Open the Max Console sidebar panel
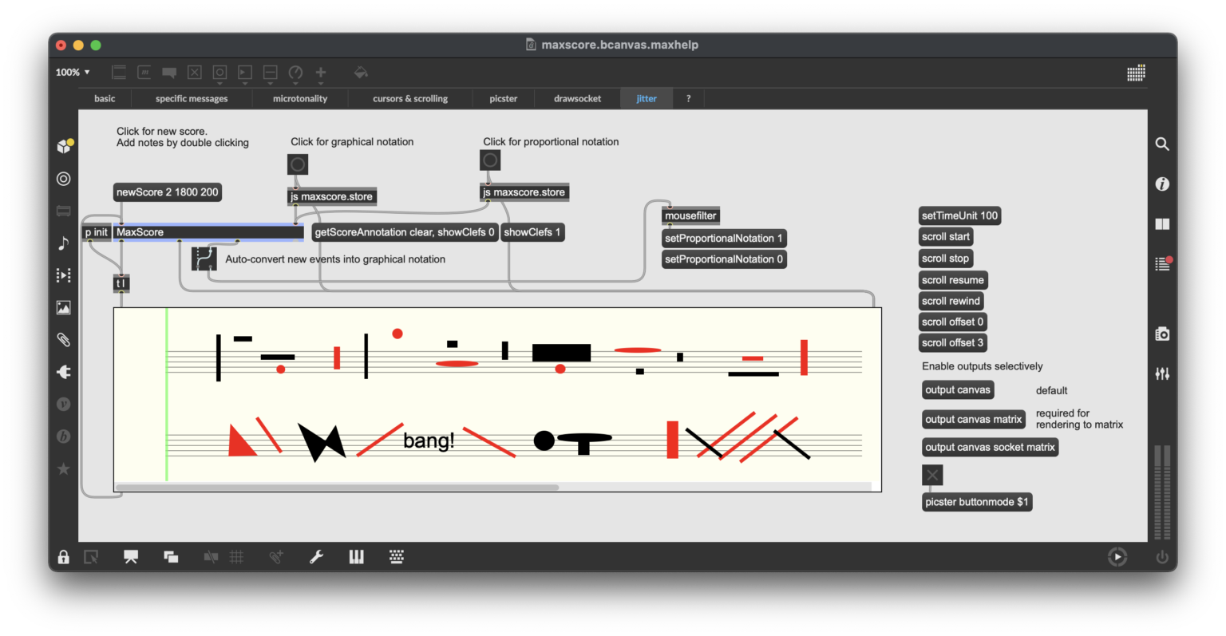The image size is (1226, 636). coord(1162,263)
